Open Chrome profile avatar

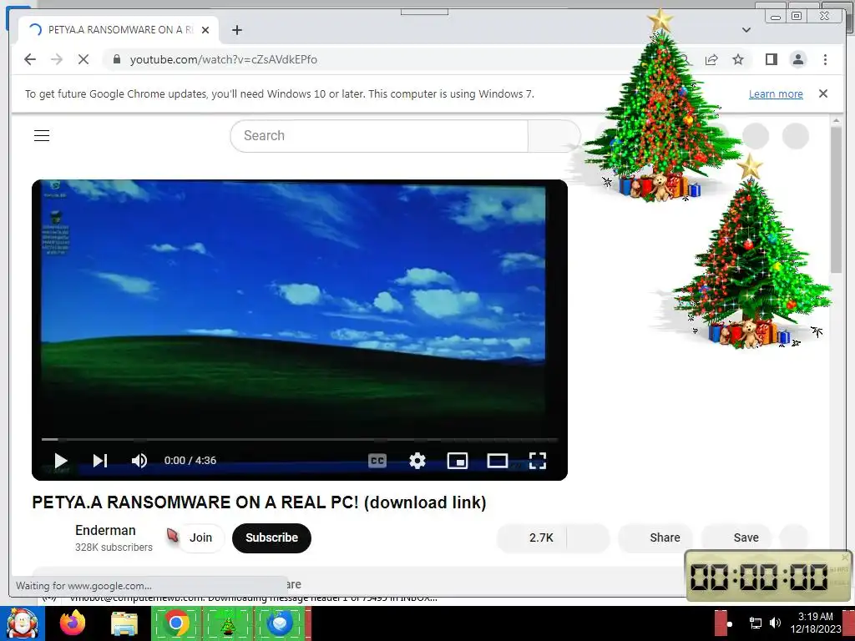[798, 59]
